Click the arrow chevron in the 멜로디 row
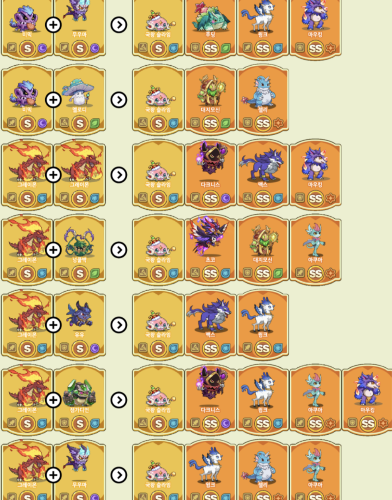Viewport: 392px width, 500px height. click(x=119, y=100)
